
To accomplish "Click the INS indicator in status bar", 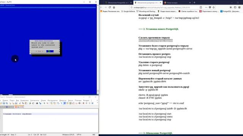I will [x=94, y=134].
